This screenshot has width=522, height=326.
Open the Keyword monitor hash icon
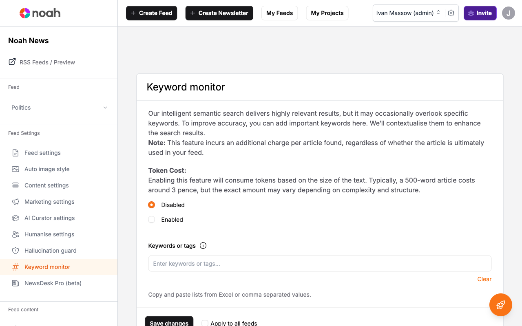click(15, 267)
